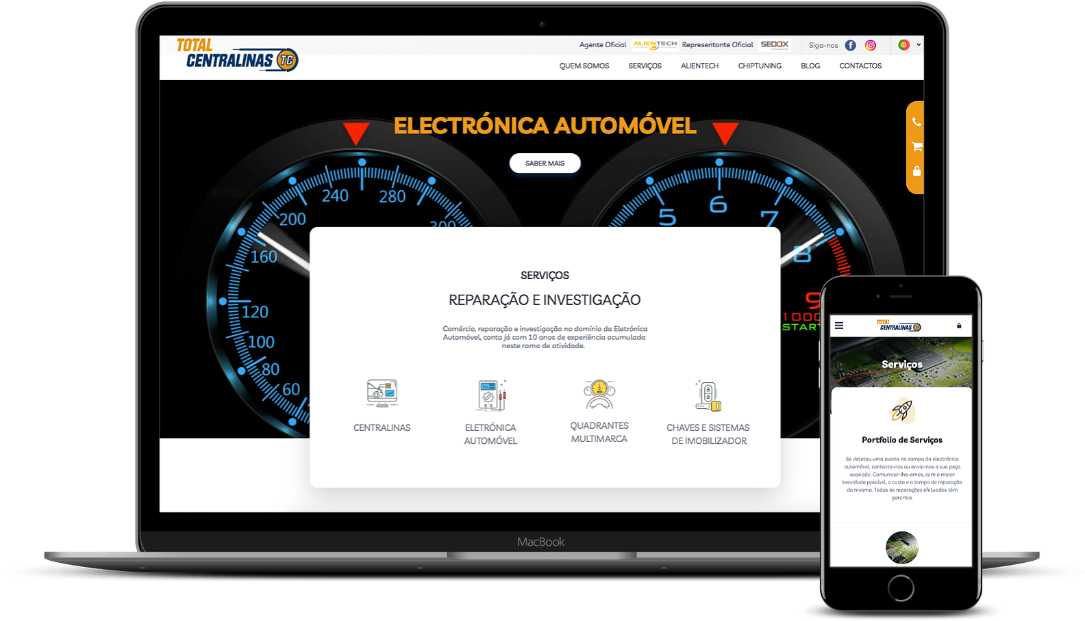1085x621 pixels.
Task: Click the Total Centralinas logo
Action: 237,55
